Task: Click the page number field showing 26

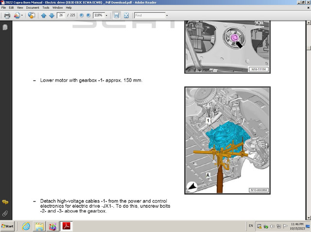Action: tap(61, 15)
